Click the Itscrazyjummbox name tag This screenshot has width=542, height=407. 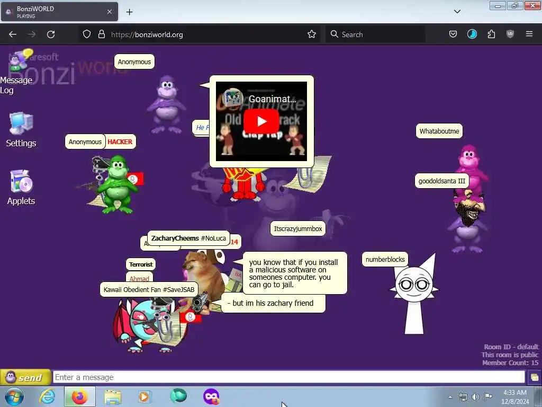click(298, 229)
